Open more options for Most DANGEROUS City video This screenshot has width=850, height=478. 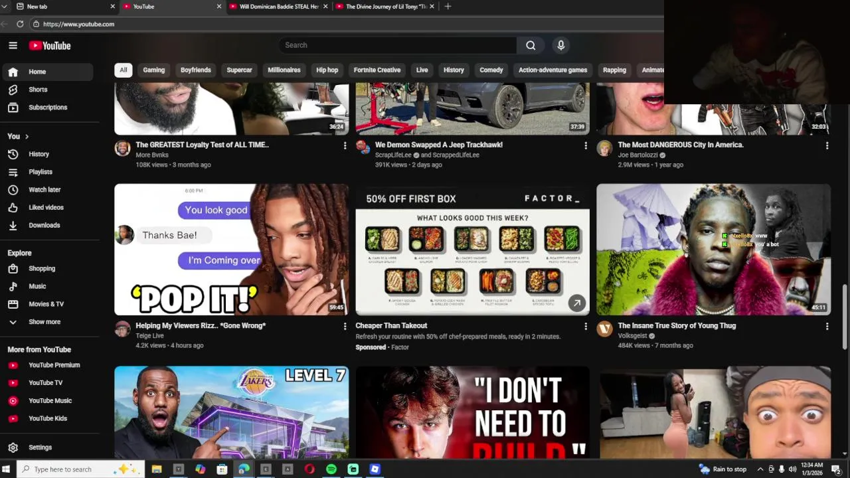click(x=827, y=145)
